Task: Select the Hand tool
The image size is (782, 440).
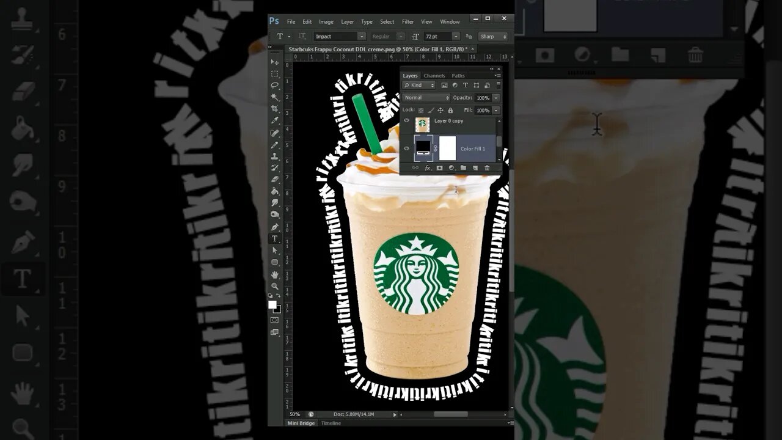Action: click(x=275, y=274)
